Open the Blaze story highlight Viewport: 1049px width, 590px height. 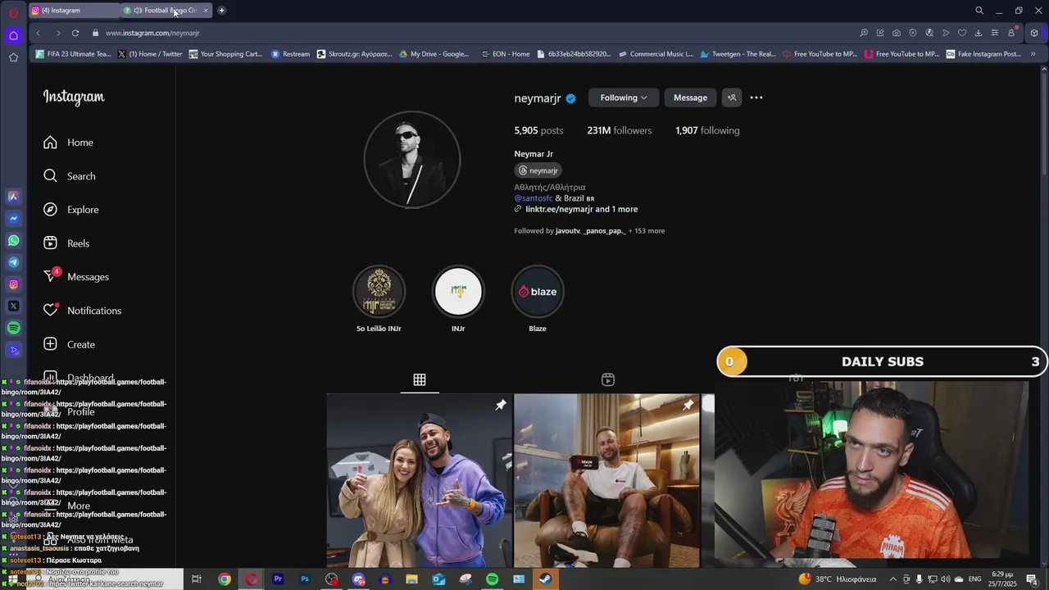pyautogui.click(x=538, y=292)
